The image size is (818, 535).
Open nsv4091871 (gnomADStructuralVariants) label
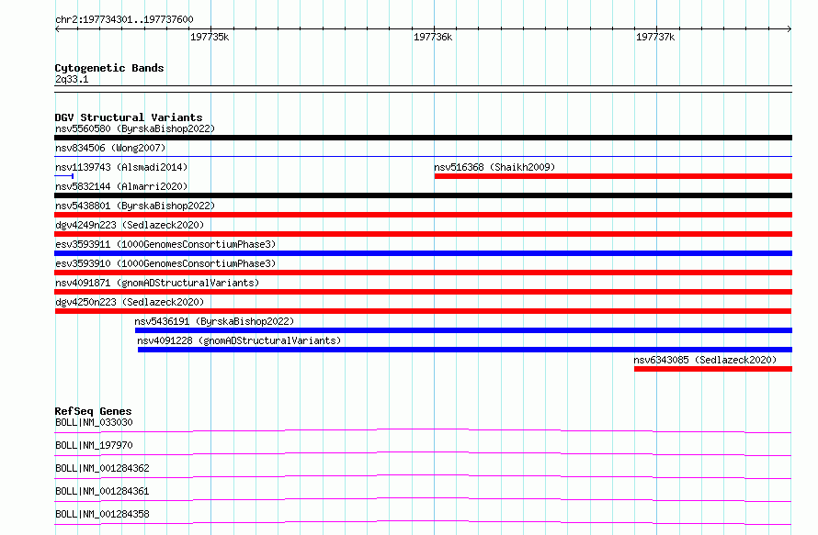[157, 283]
